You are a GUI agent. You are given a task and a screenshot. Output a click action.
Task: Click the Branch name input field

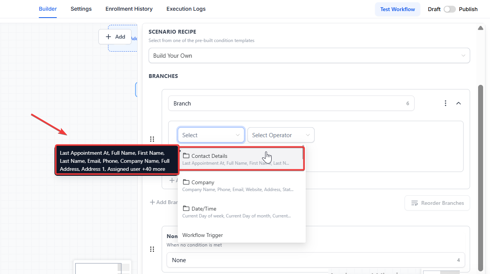[x=287, y=103]
